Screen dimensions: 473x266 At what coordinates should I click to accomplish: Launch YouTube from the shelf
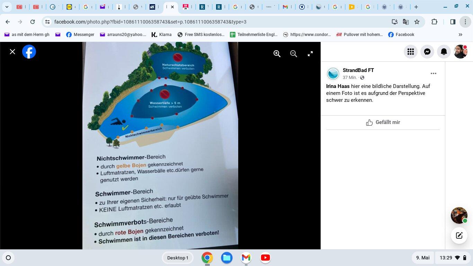[265, 258]
